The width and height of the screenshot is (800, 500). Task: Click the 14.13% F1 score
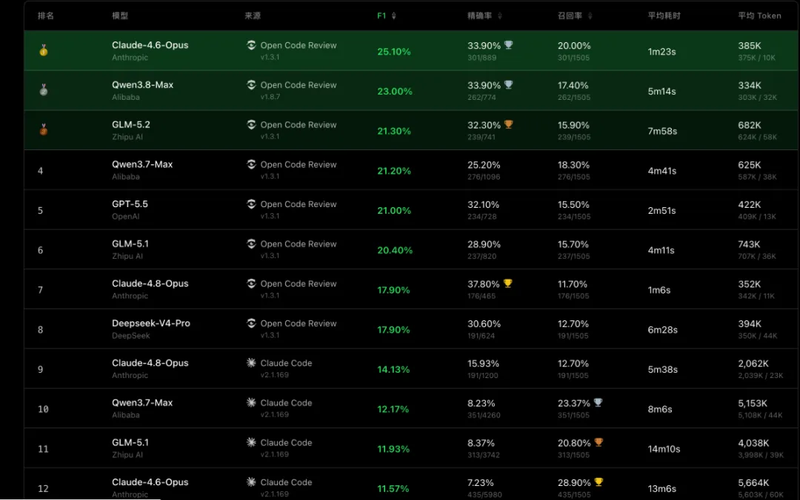(x=393, y=370)
